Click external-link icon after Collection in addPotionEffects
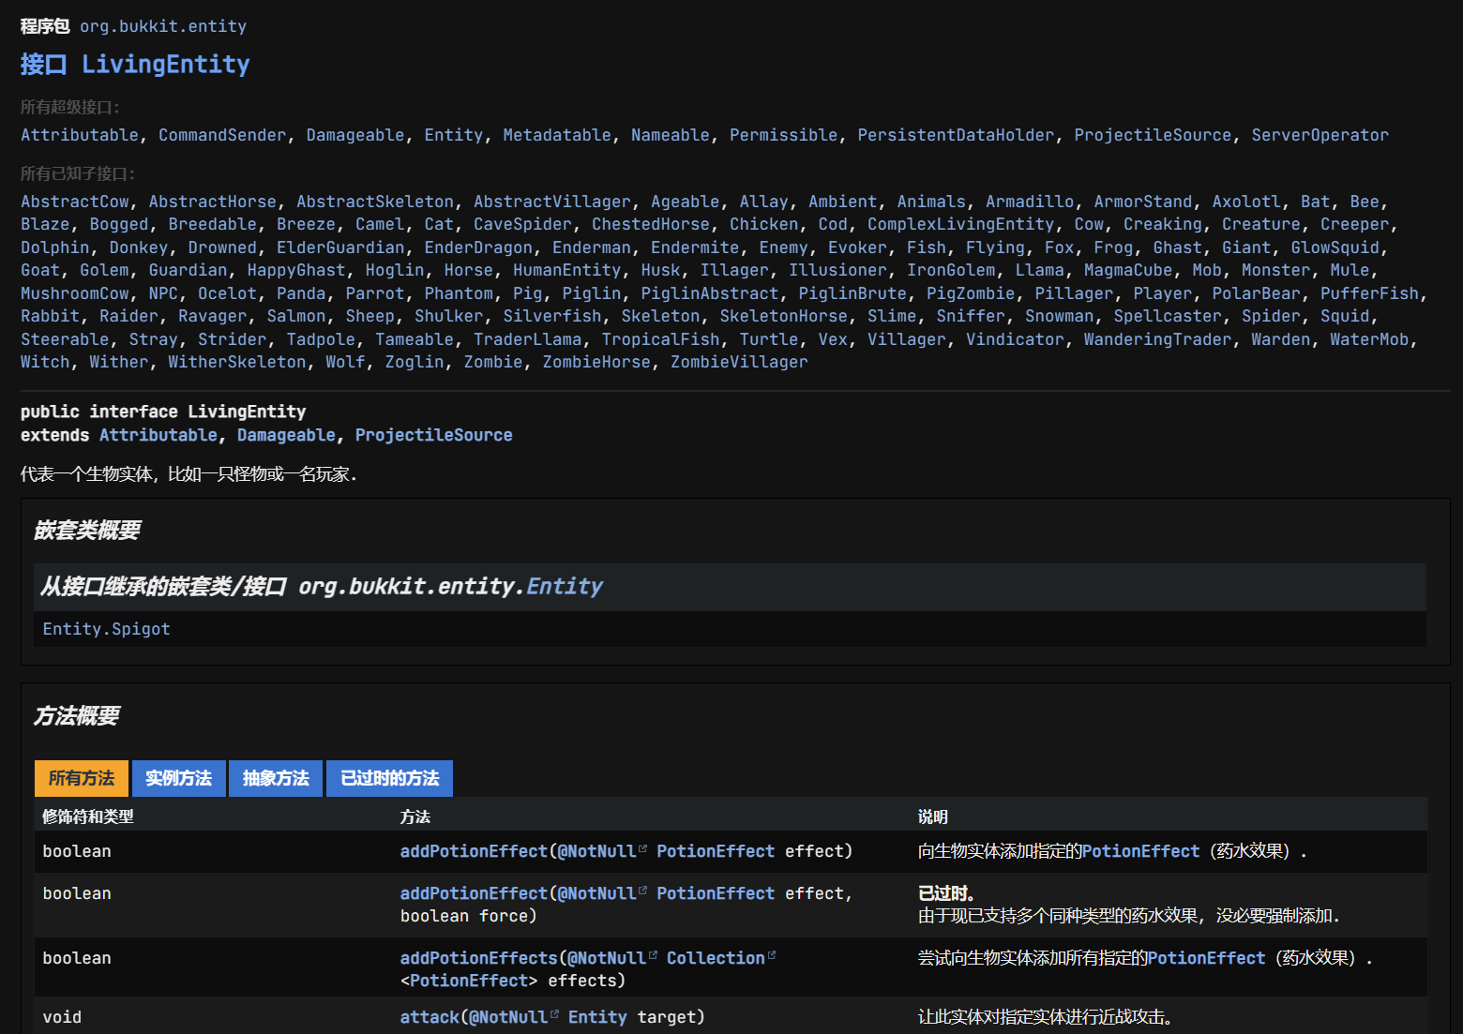 [772, 956]
